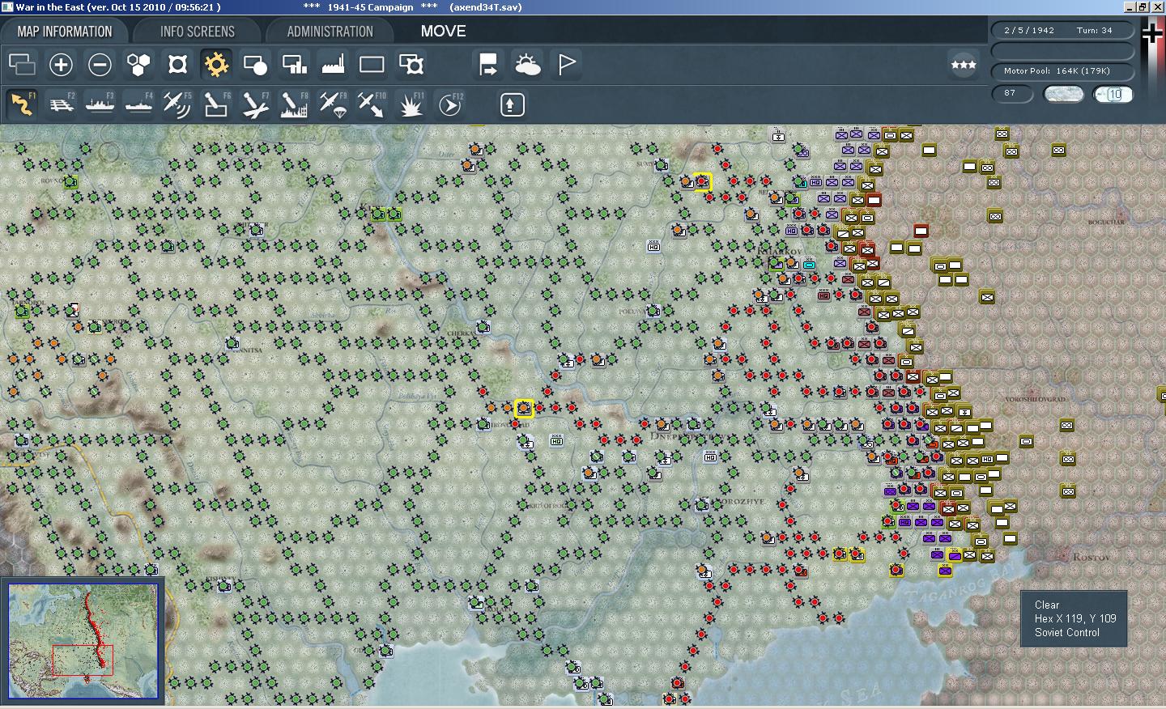Viewport: 1166px width, 709px height.
Task: Select the F6 Bomb Unit mode icon
Action: [216, 104]
